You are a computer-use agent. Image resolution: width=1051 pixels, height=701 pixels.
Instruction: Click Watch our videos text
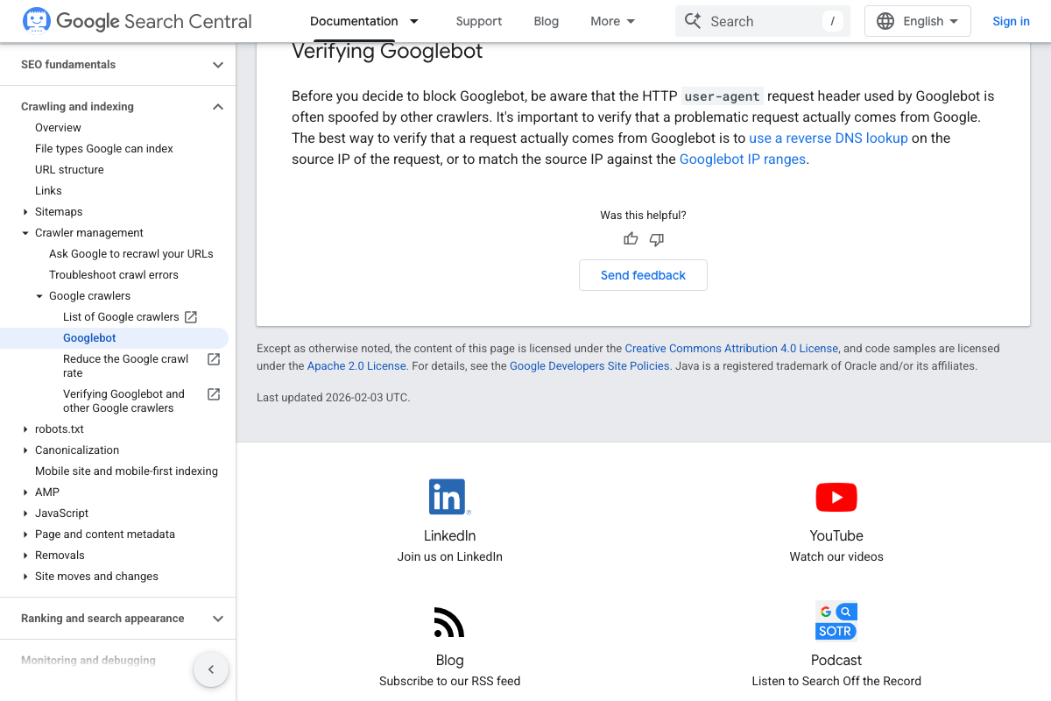(836, 556)
